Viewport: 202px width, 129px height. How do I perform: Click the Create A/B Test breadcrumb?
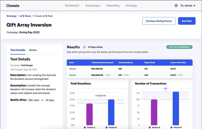[43, 16]
